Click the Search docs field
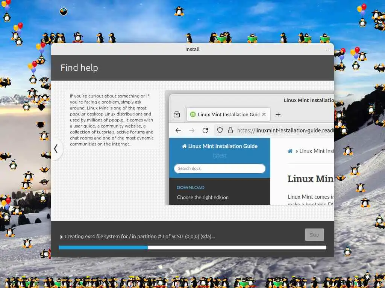385x288 pixels. [220, 168]
